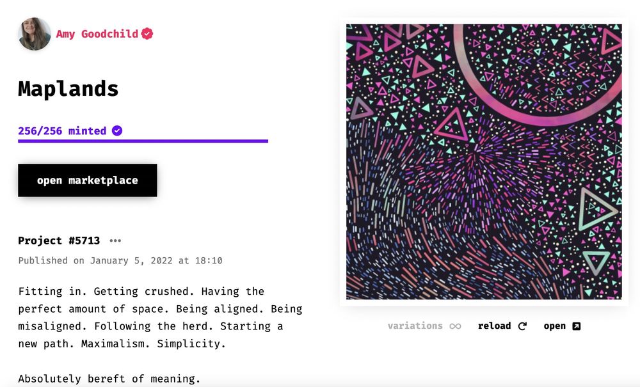Click Amy Goodchild's profile avatar
The image size is (640, 387).
point(35,34)
